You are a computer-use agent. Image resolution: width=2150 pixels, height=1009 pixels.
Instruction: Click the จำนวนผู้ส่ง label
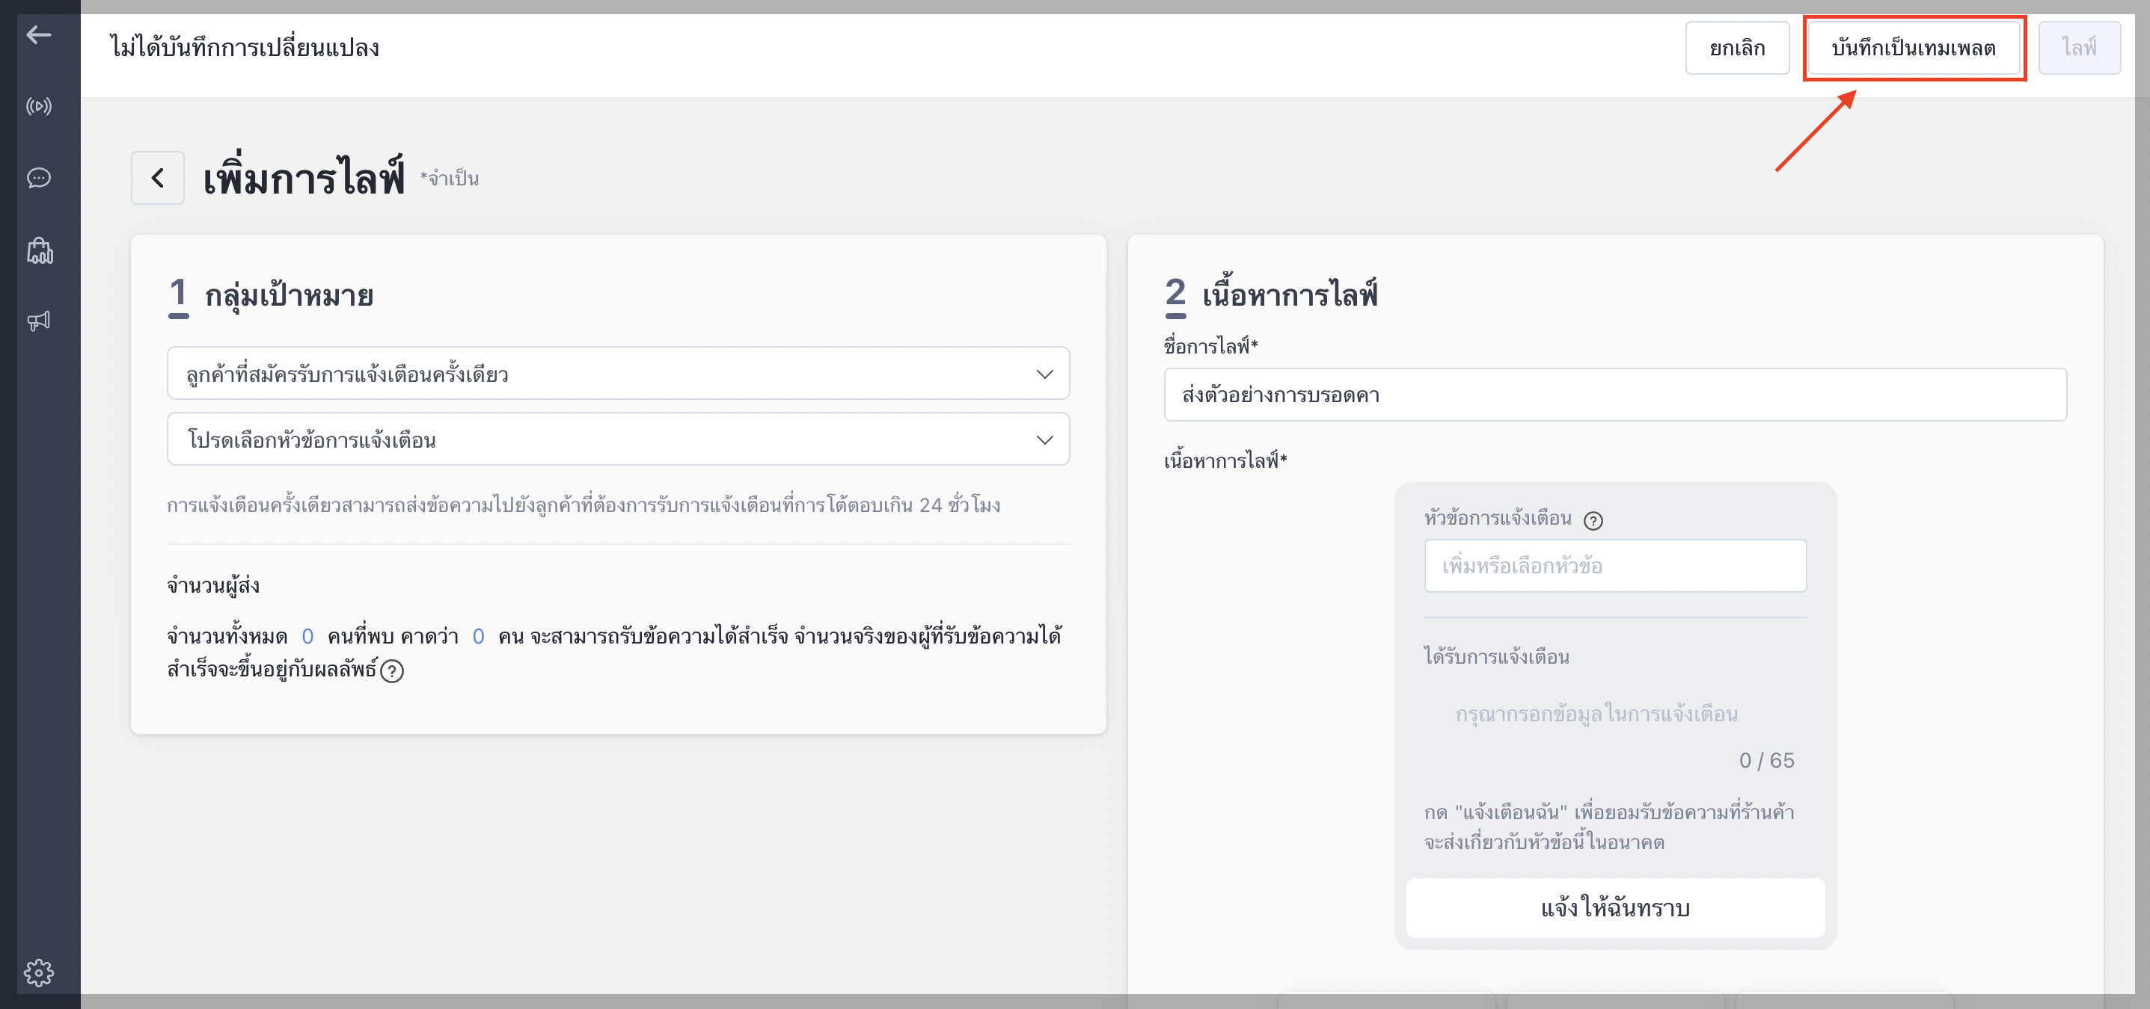point(212,585)
